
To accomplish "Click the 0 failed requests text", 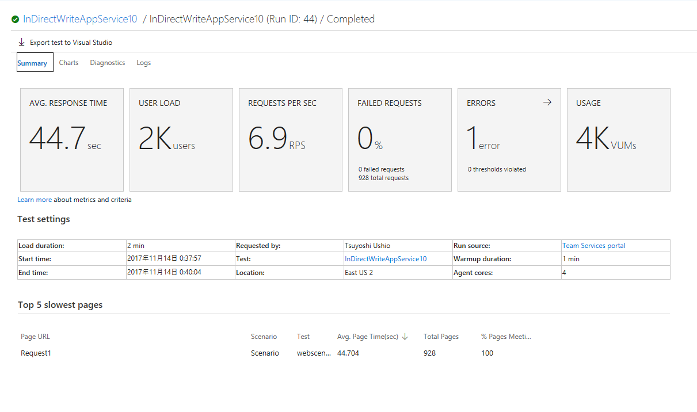I will (381, 169).
